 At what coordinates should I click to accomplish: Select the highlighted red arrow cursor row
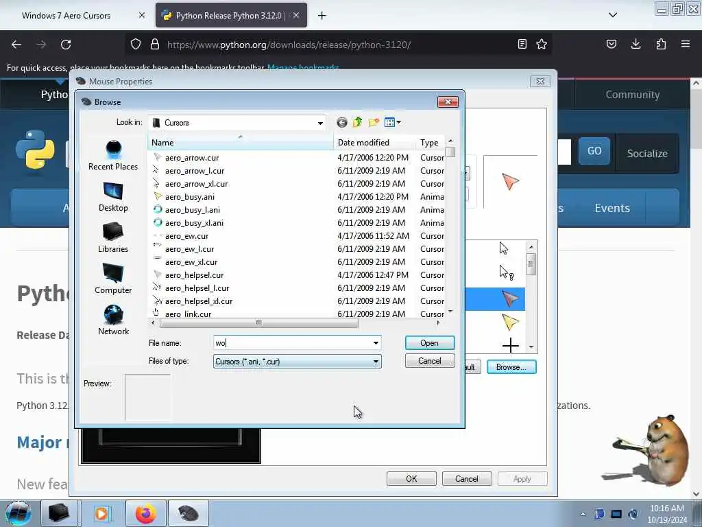(x=495, y=299)
